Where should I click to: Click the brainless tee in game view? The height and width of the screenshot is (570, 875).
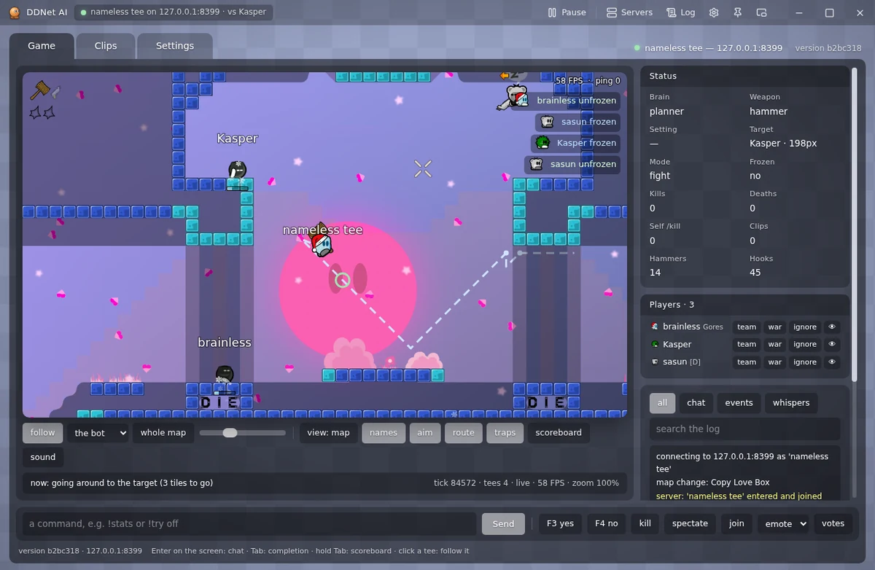225,374
